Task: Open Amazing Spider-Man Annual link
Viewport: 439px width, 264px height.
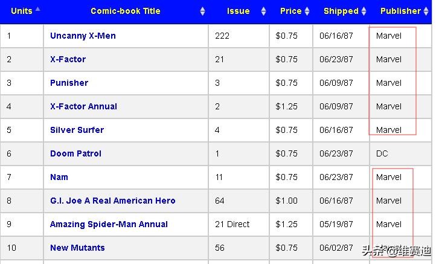Action: pyautogui.click(x=109, y=224)
